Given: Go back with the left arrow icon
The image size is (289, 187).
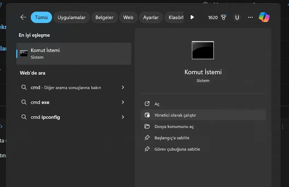Looking at the screenshot, I should coord(23,17).
